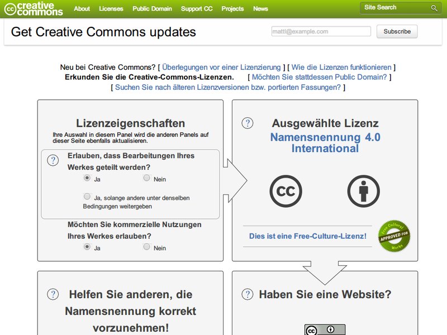This screenshot has width=447, height=335.
Task: Open Überlegungen vor einer Lizenzierung link
Action: 221,67
